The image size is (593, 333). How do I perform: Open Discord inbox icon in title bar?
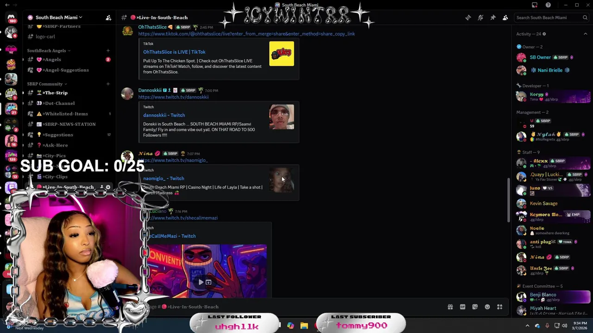[535, 5]
